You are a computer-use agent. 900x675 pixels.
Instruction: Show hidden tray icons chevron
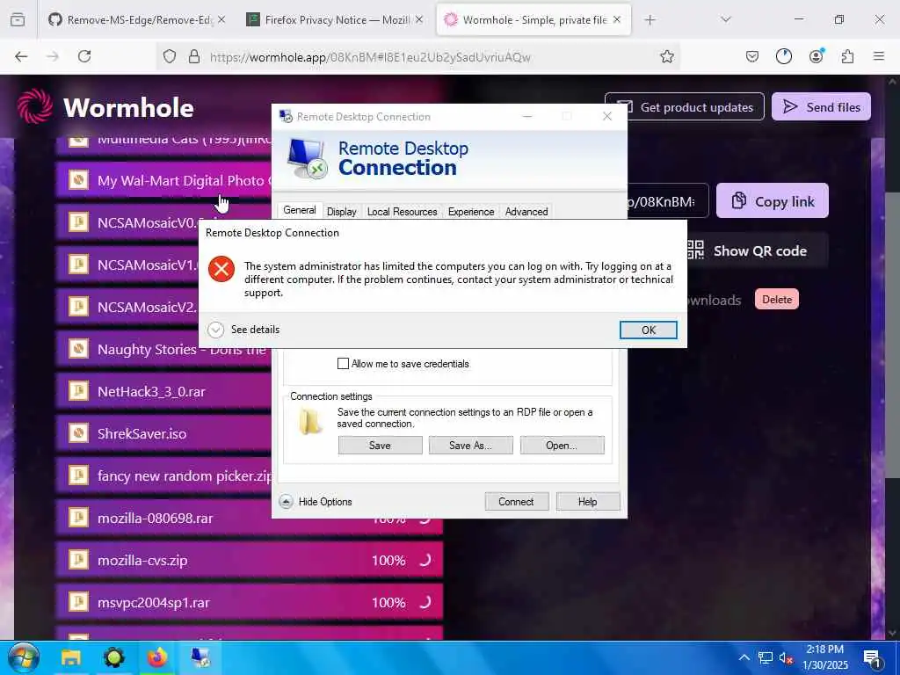click(x=744, y=658)
